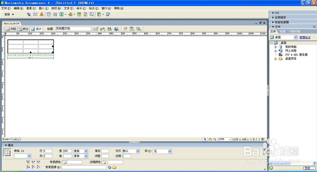This screenshot has width=317, height=172.
Task: Convert table widths to percent icon
Action: tap(38, 162)
